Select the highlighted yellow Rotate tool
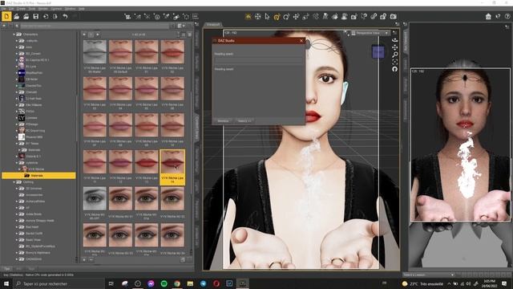The height and width of the screenshot is (289, 513). 277,16
